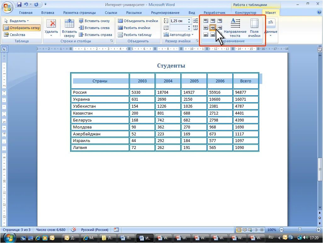
Task: Open the Главная tab
Action: [26, 13]
